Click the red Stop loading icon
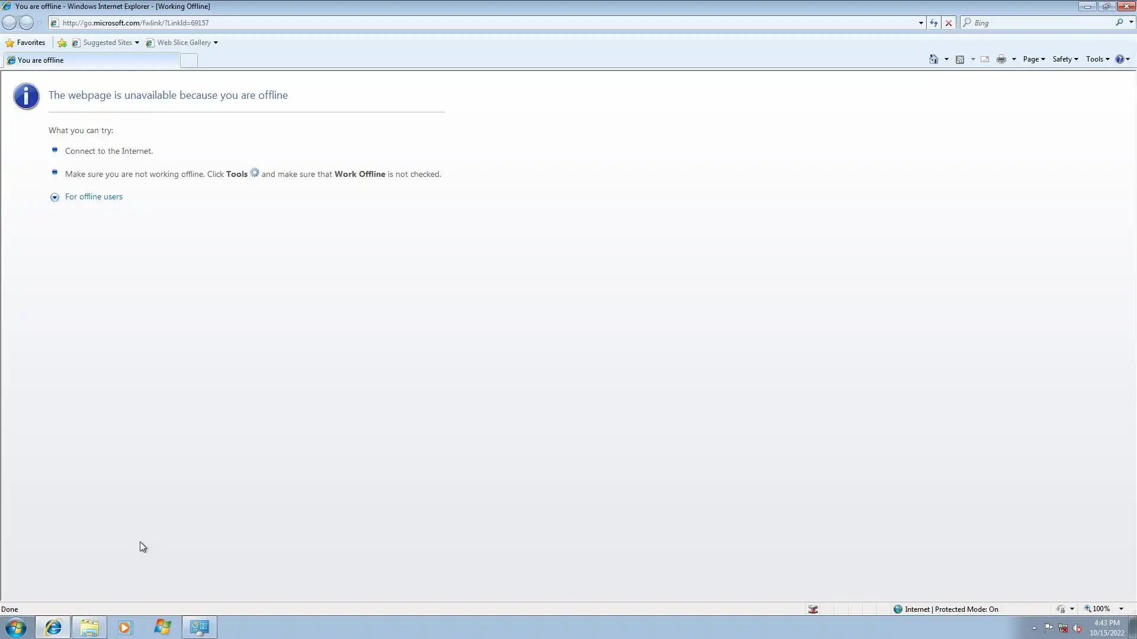Viewport: 1137px width, 639px height. point(949,23)
